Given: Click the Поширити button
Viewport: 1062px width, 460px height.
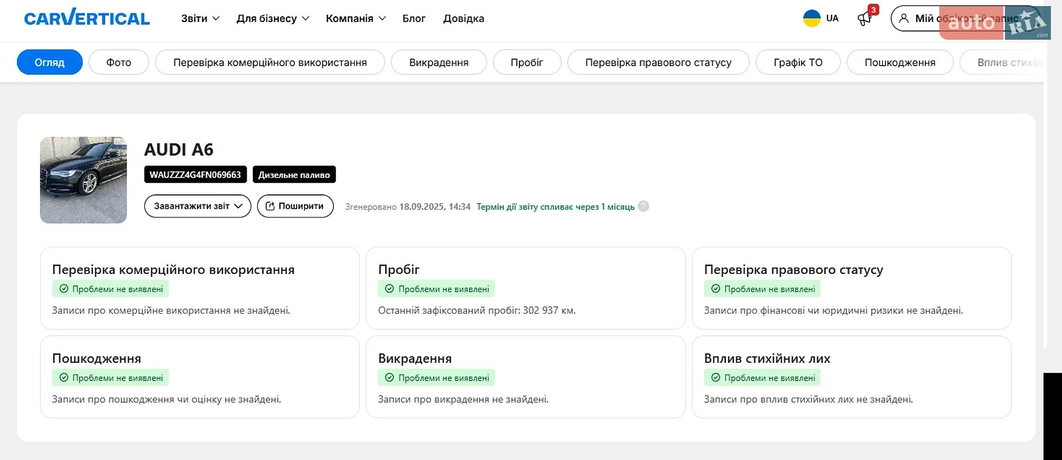Looking at the screenshot, I should pos(295,206).
